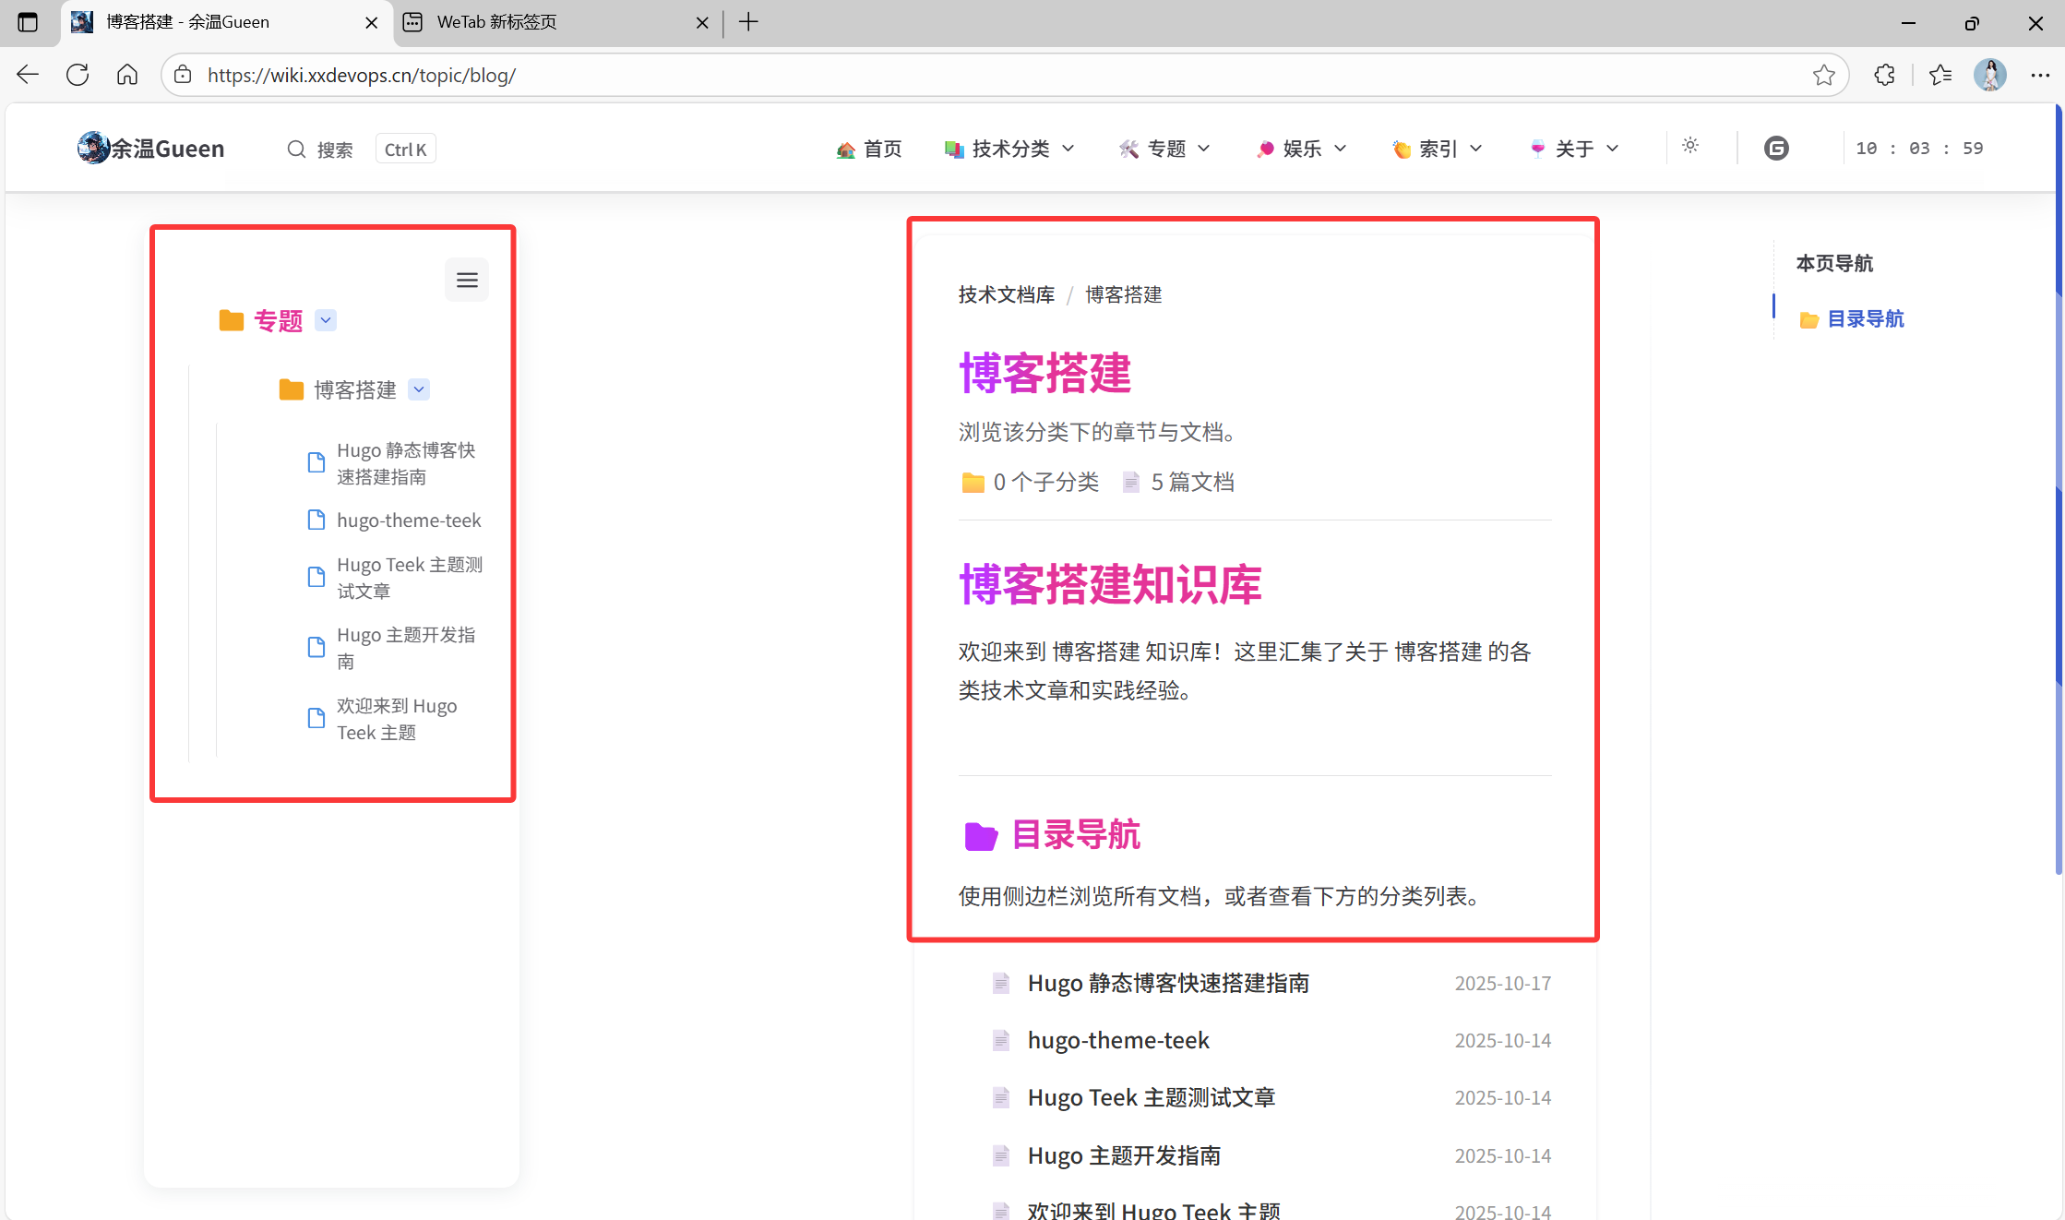Open browser settings ellipsis menu
Screen dimensions: 2065x1220
pyautogui.click(x=2039, y=75)
